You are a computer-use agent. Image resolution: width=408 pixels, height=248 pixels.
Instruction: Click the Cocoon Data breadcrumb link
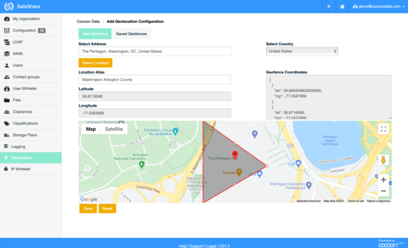[x=88, y=21]
